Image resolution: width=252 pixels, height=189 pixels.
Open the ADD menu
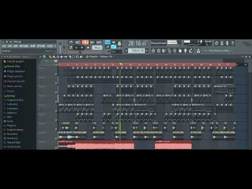pos(16,46)
